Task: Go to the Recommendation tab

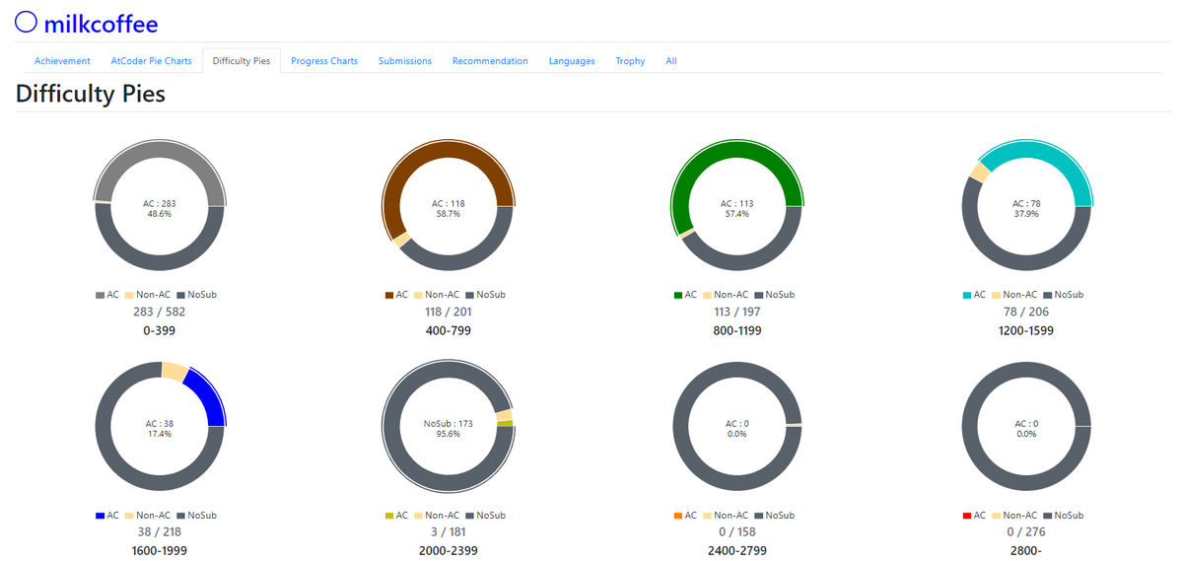Action: pyautogui.click(x=490, y=61)
